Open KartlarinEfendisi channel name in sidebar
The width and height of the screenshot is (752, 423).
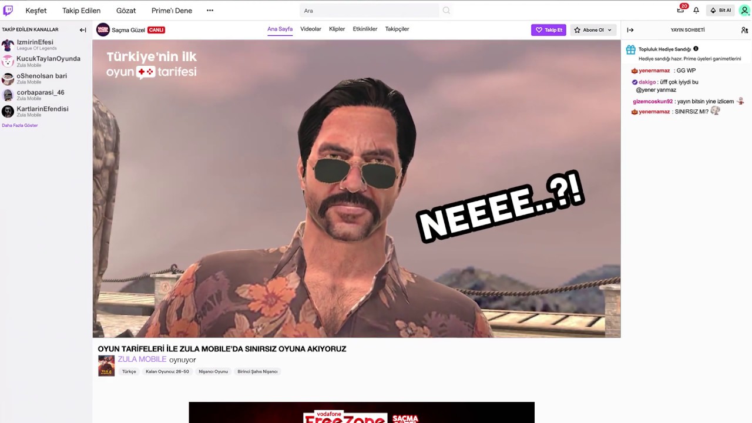[42, 109]
